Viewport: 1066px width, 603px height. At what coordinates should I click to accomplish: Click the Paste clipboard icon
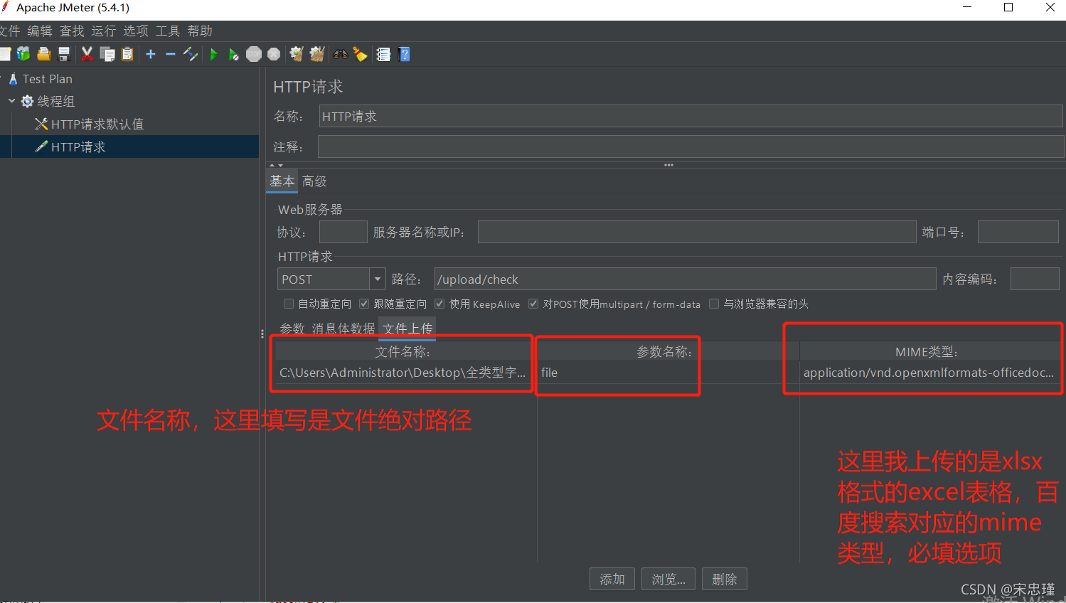click(x=127, y=54)
